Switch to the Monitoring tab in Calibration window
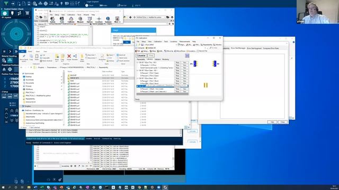 (x=166, y=59)
